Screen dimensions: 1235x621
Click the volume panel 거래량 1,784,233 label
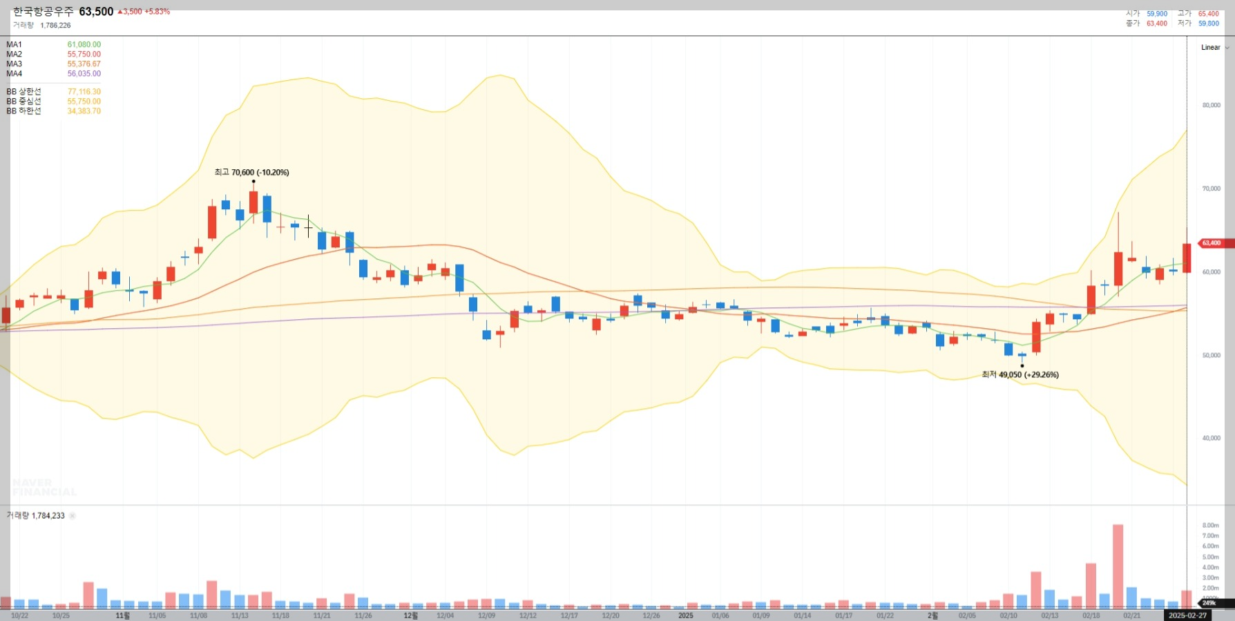pyautogui.click(x=35, y=516)
